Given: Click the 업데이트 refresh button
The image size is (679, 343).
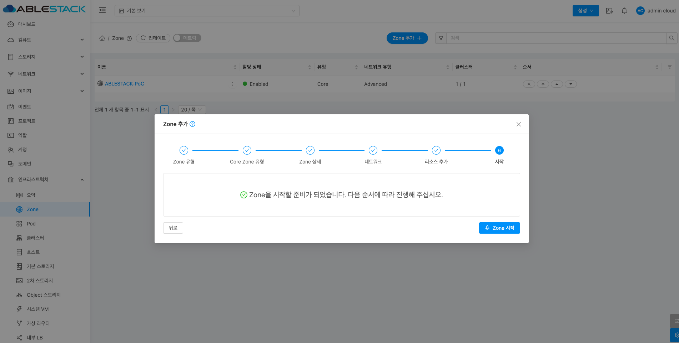Looking at the screenshot, I should 153,38.
